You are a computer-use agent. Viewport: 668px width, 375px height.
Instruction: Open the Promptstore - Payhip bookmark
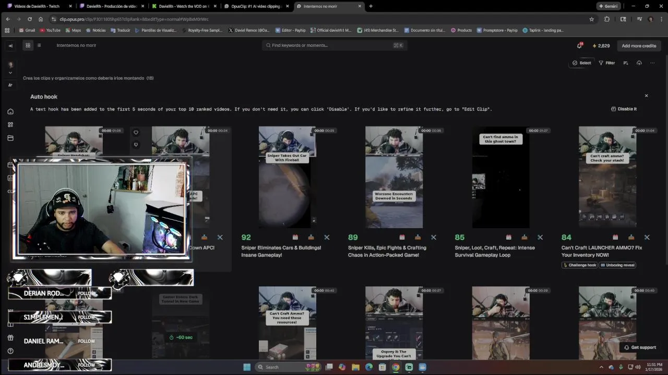point(497,30)
